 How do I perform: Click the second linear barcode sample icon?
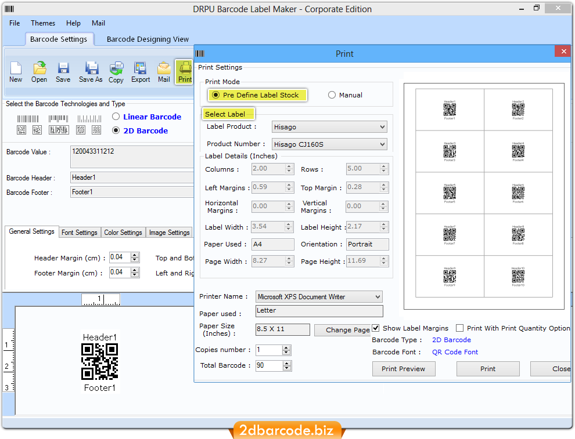point(58,119)
